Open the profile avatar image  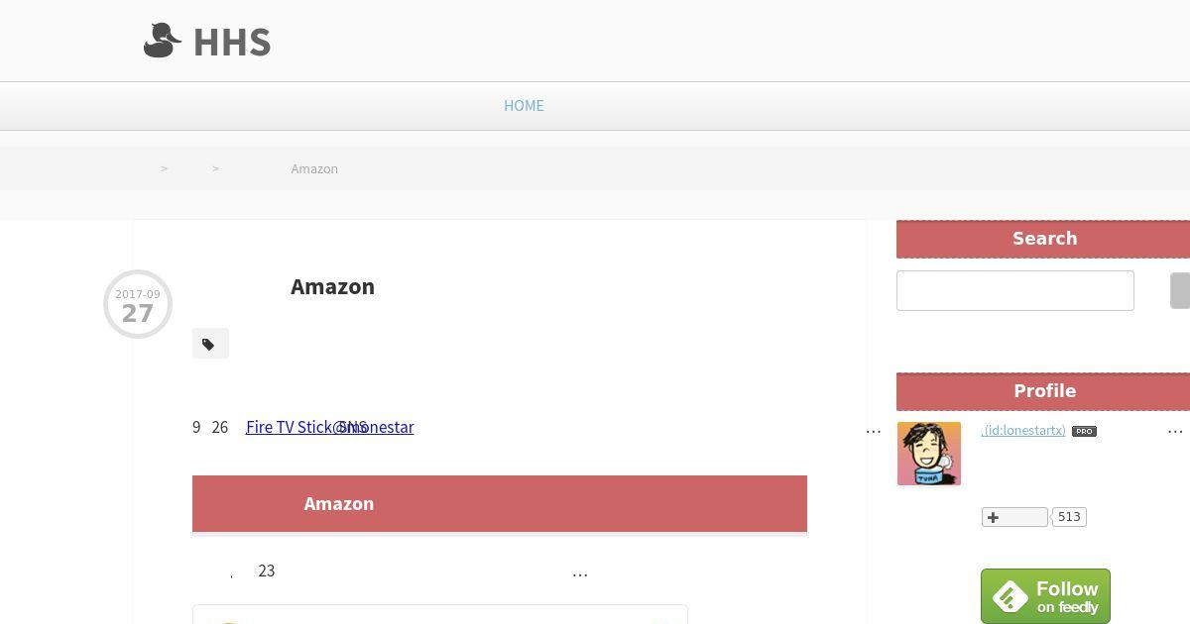coord(929,454)
